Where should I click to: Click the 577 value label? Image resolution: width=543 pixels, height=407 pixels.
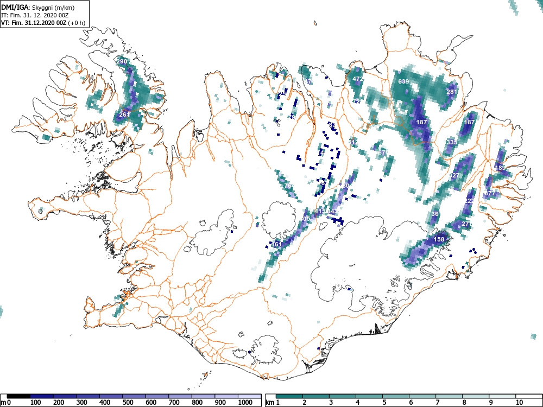490,193
